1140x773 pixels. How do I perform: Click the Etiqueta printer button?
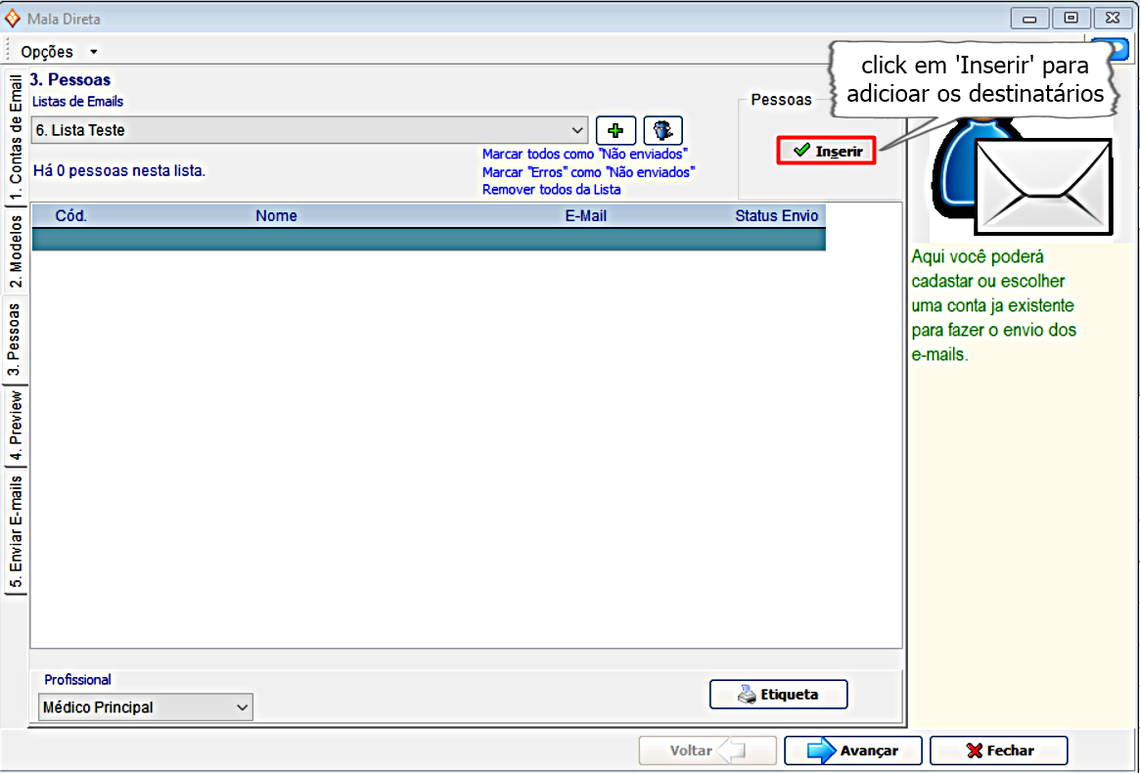(778, 695)
